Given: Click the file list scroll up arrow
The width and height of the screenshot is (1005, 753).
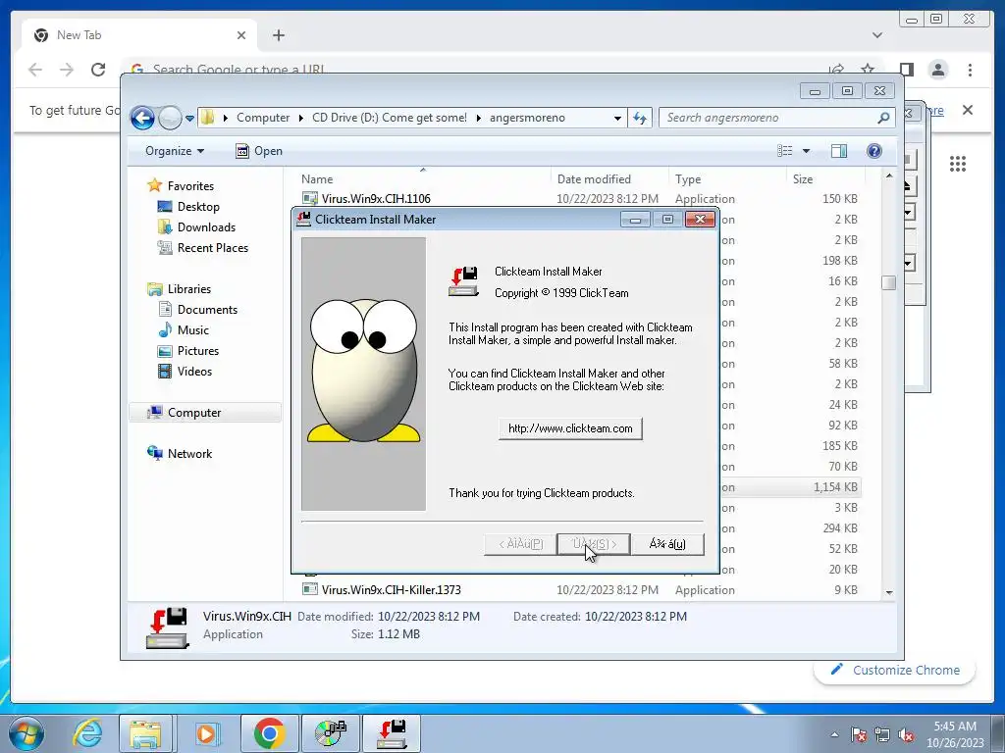Looking at the screenshot, I should click(888, 176).
